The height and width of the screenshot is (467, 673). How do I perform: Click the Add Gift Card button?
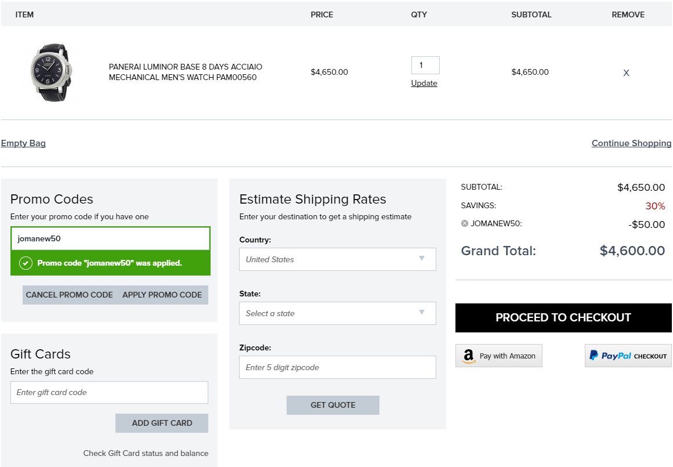(162, 423)
